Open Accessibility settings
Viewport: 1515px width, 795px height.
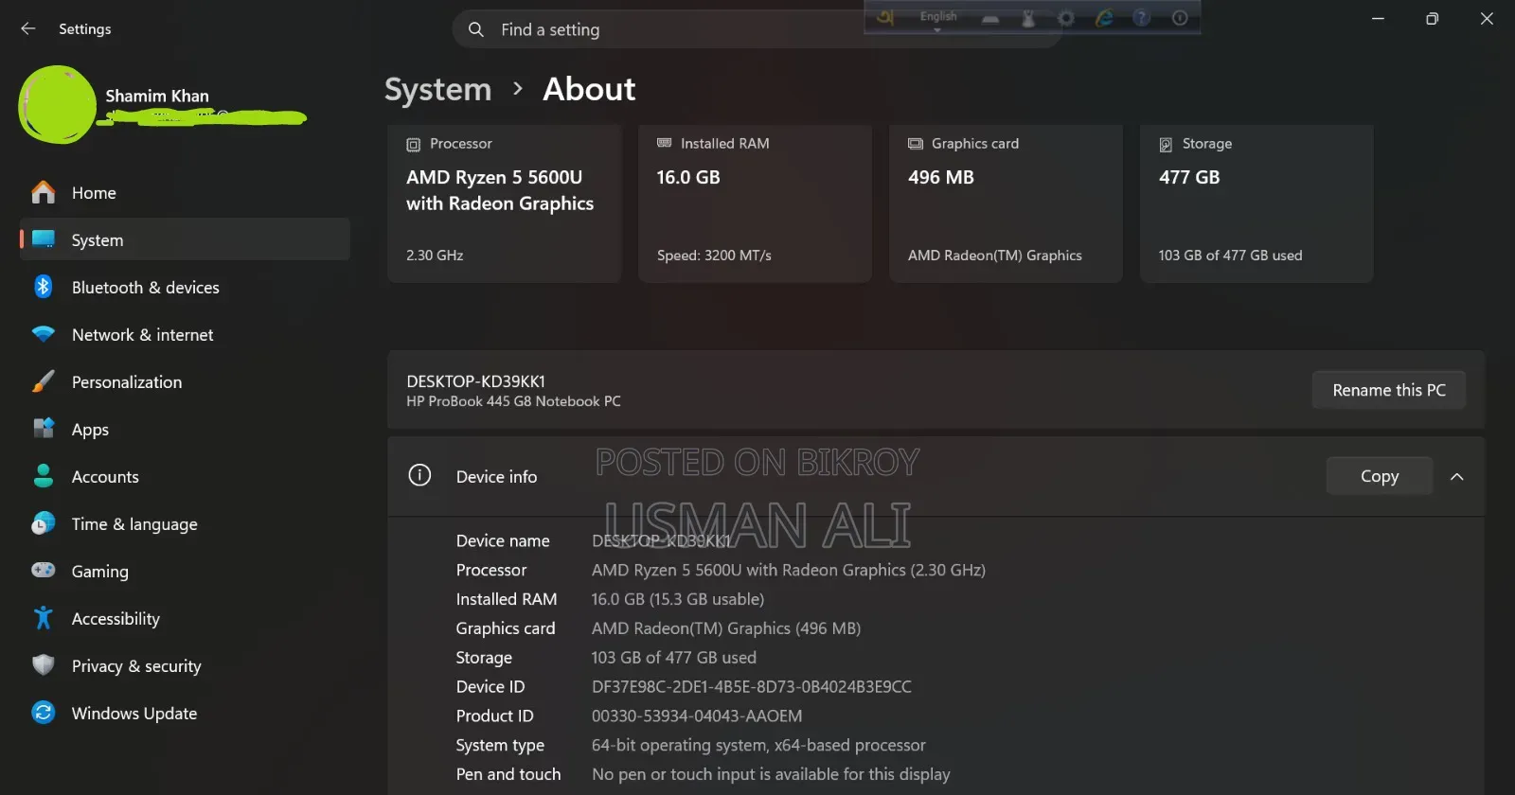point(186,618)
